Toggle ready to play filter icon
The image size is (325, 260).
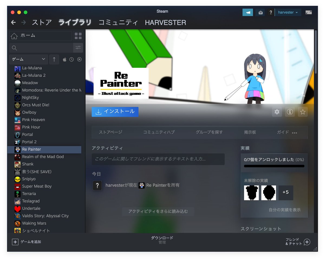pos(79,59)
